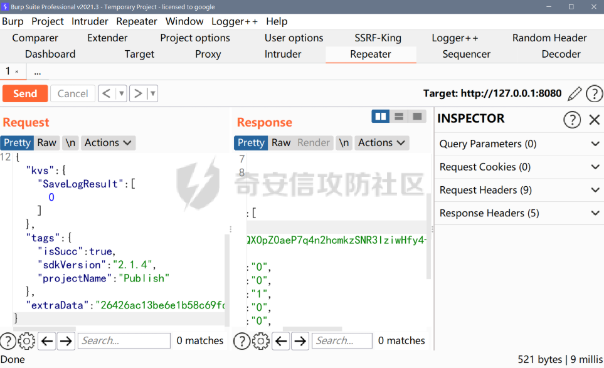Switch to the Comparer tab

tap(35, 38)
